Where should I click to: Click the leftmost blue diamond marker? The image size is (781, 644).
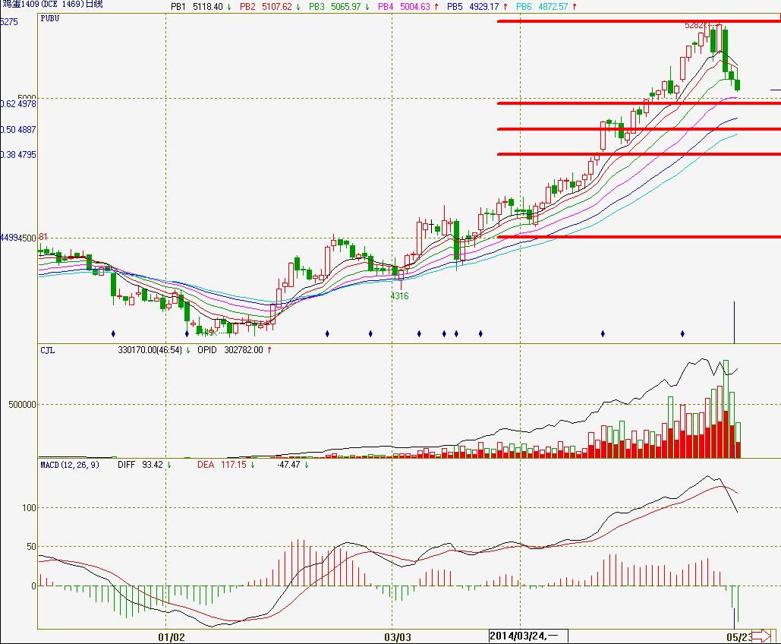pos(113,333)
